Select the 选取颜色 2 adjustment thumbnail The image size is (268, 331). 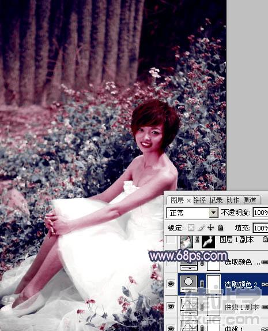(188, 284)
